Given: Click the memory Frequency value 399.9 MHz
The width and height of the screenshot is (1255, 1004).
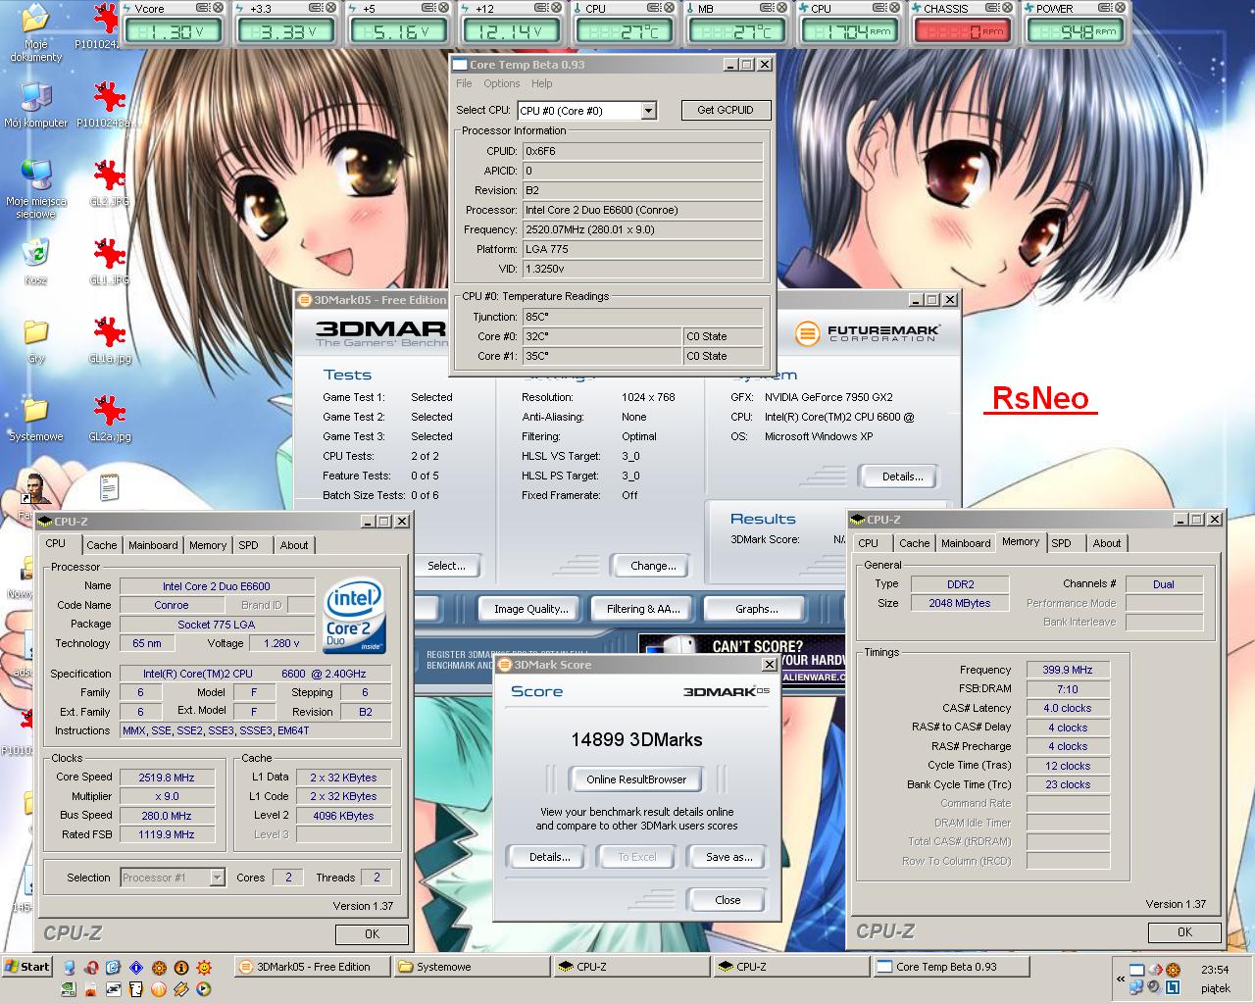Looking at the screenshot, I should [1068, 670].
